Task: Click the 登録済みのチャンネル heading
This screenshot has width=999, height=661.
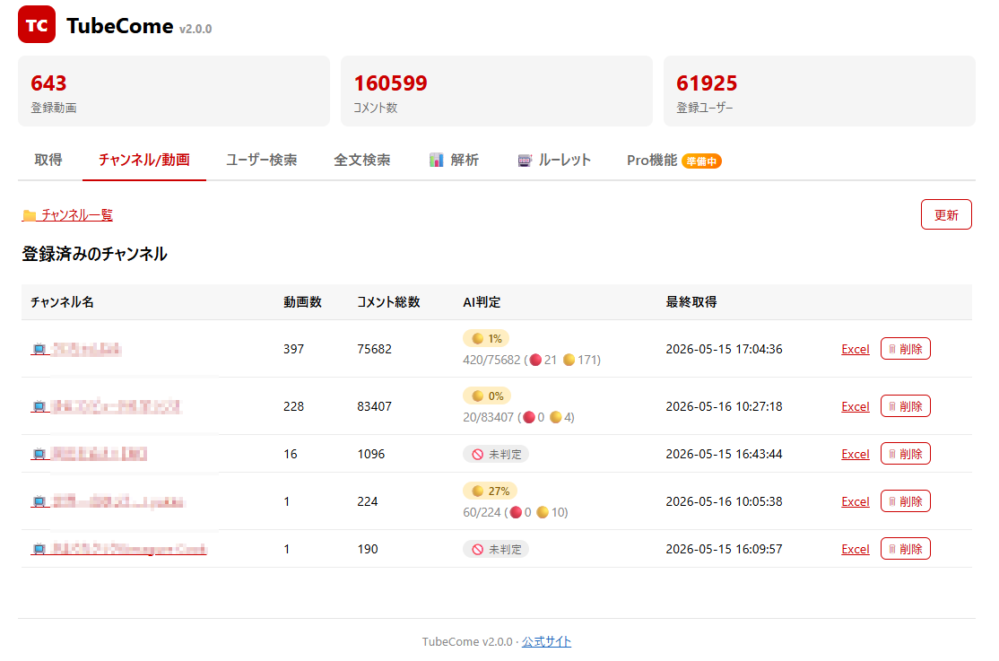Action: (94, 254)
